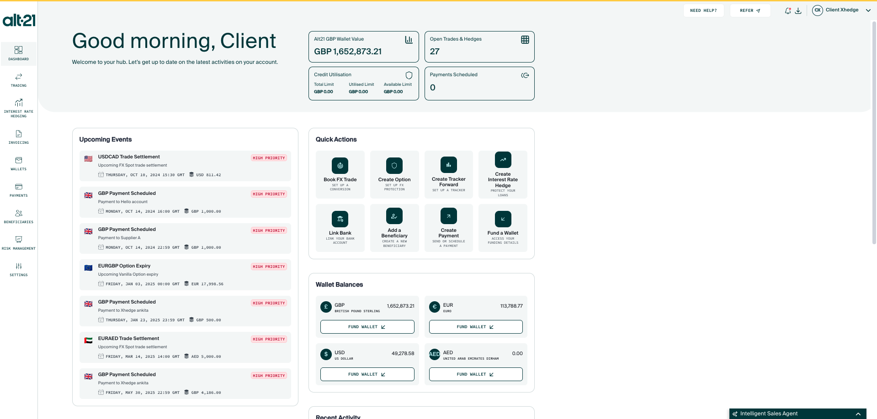Click the Open Trades & Hedges grid icon
Image resolution: width=877 pixels, height=419 pixels.
click(x=525, y=40)
